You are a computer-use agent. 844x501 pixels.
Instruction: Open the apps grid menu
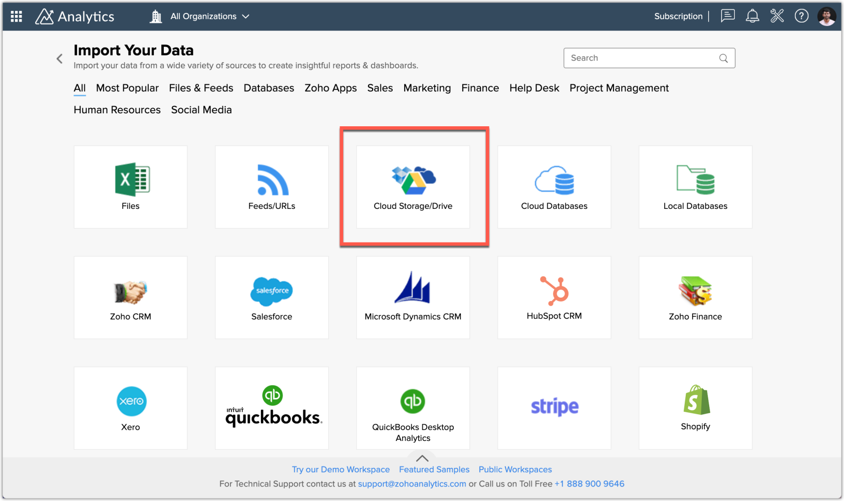coord(16,16)
